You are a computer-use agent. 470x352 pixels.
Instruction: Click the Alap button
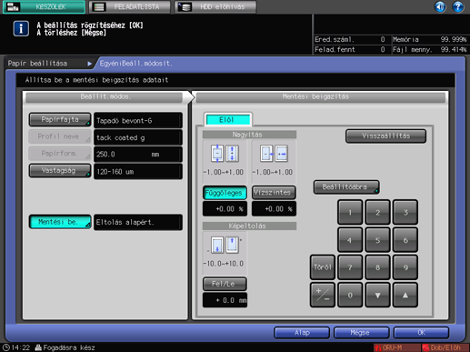(x=302, y=333)
